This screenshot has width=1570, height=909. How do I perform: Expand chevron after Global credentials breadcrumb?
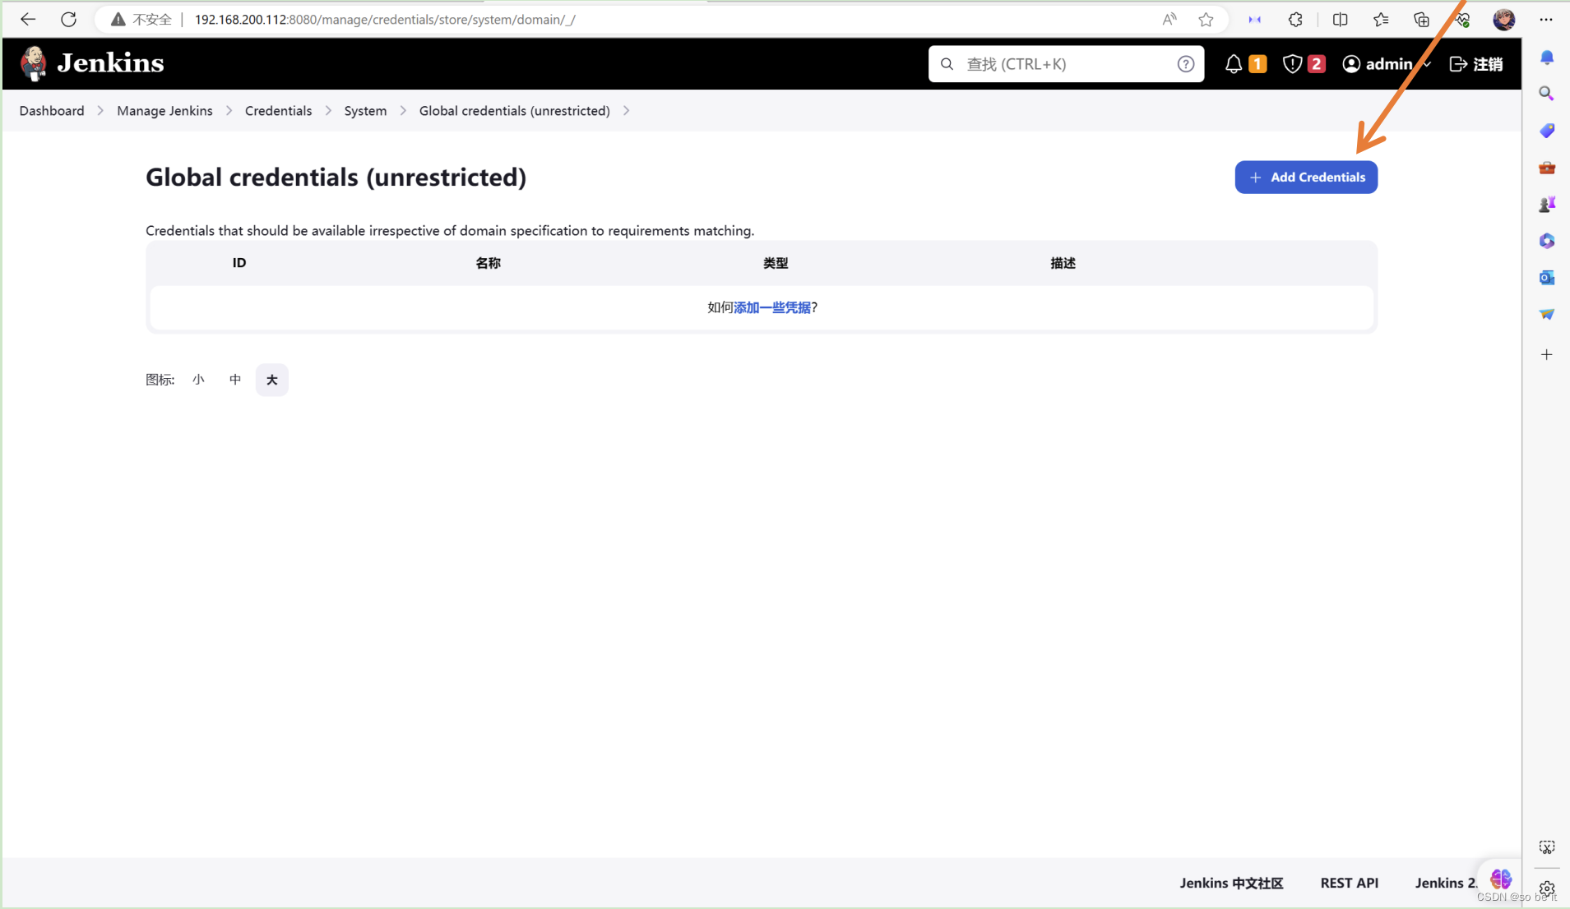click(627, 111)
